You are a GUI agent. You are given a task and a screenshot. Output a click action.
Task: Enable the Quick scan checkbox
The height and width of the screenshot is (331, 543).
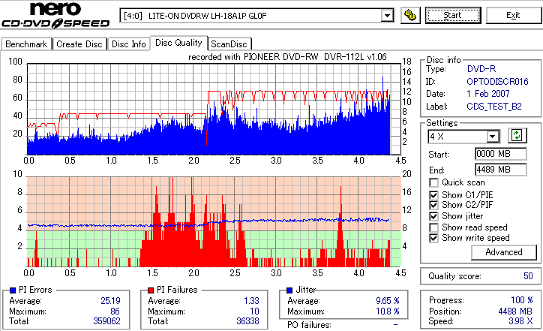433,182
